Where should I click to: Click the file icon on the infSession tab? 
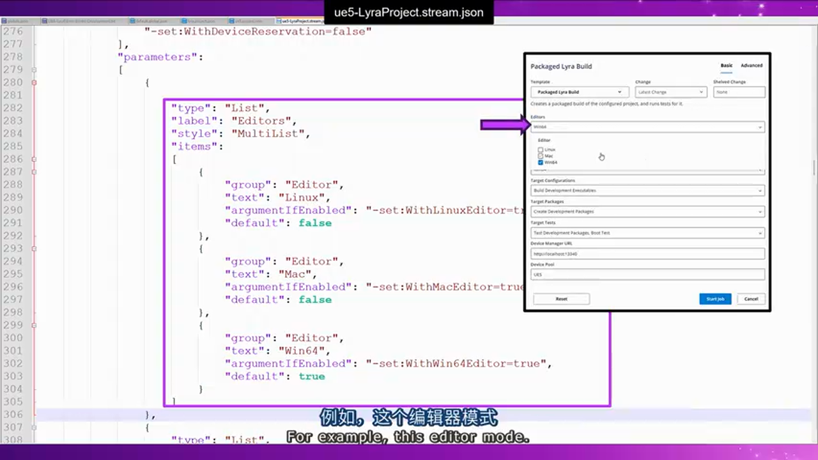(x=231, y=21)
